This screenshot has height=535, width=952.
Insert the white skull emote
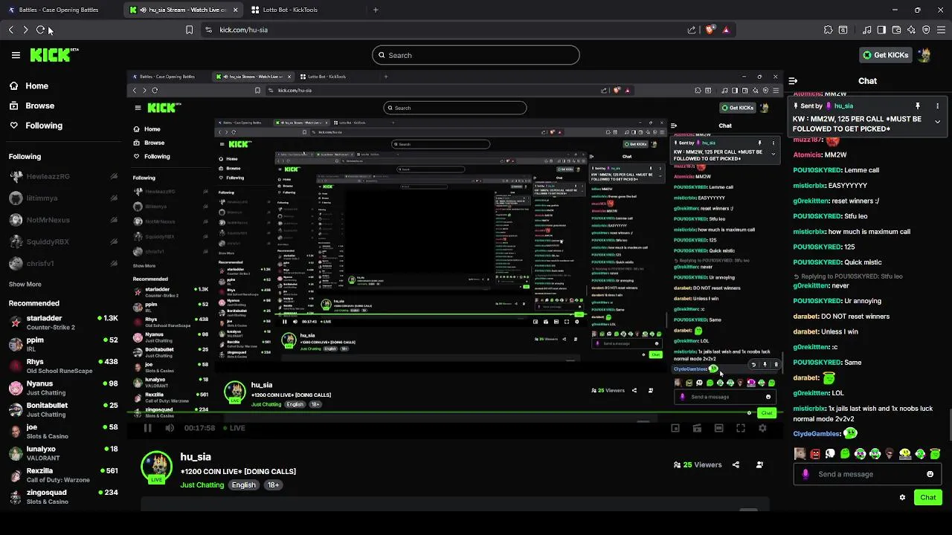pos(830,453)
